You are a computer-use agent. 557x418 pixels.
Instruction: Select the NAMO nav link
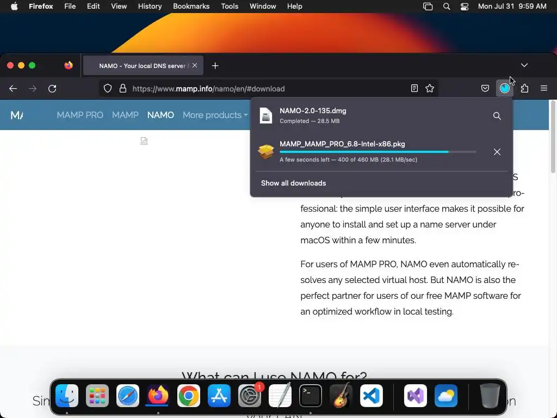coord(160,115)
